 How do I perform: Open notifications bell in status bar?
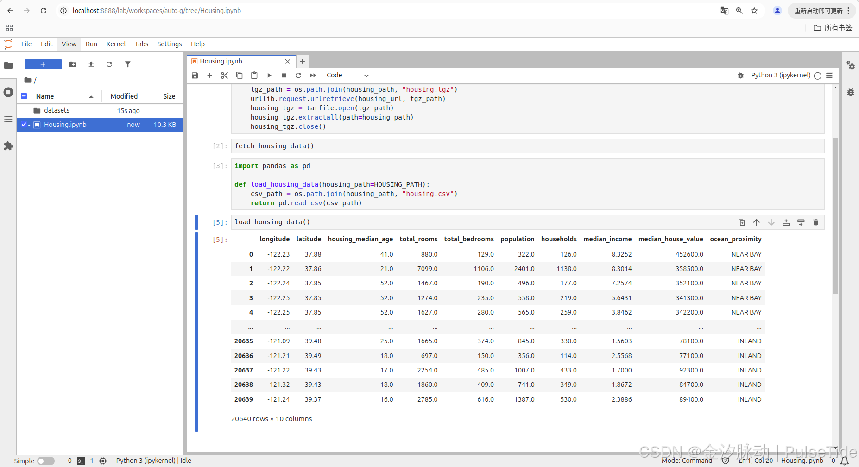[x=845, y=461]
